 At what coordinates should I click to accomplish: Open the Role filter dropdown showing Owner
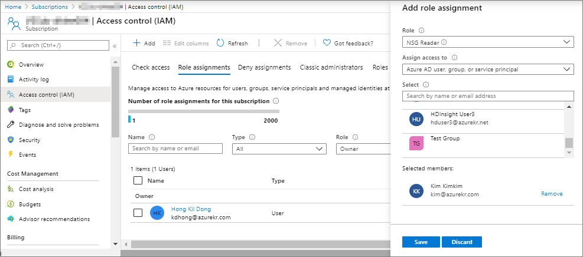pyautogui.click(x=363, y=149)
